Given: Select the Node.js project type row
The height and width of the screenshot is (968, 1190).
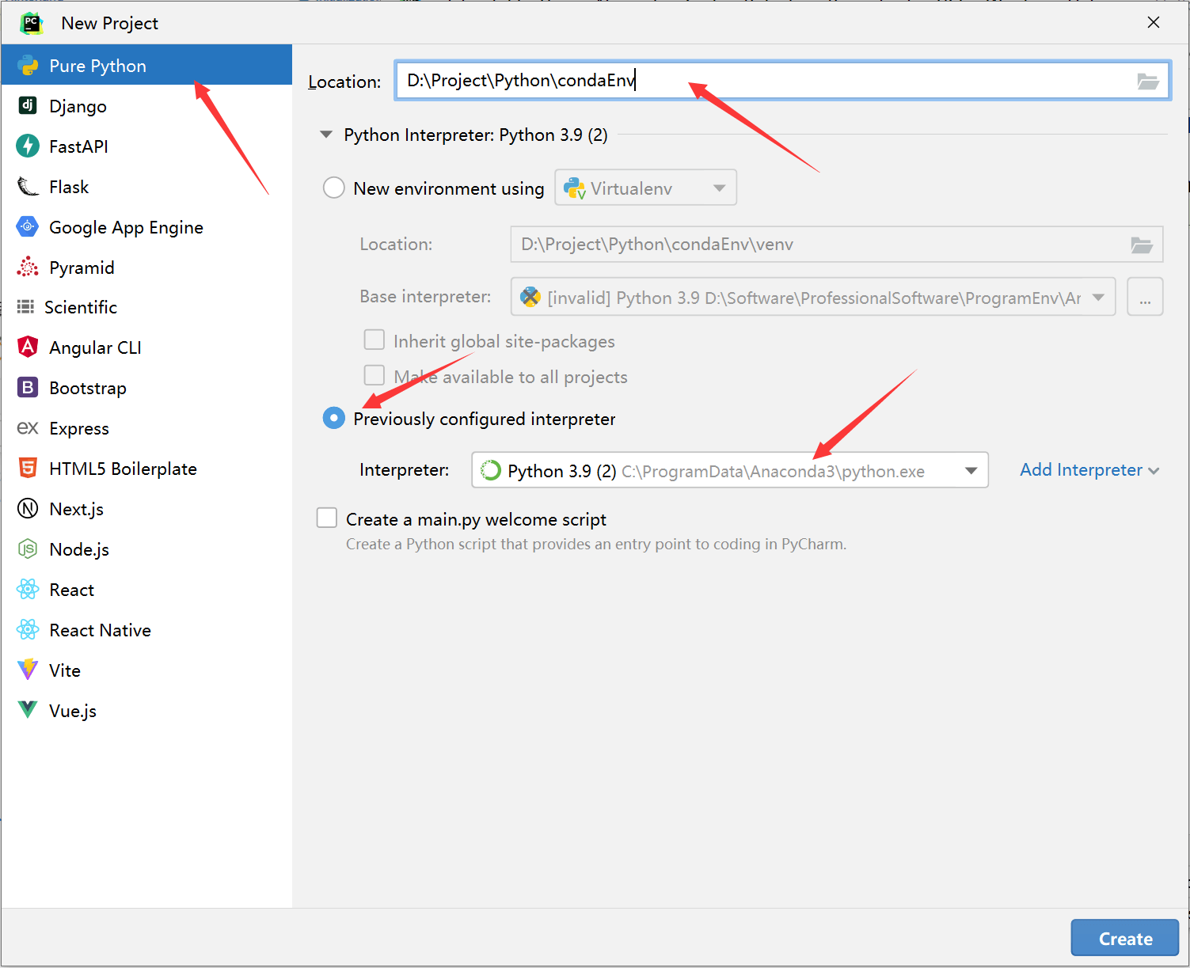Looking at the screenshot, I should click(x=146, y=549).
